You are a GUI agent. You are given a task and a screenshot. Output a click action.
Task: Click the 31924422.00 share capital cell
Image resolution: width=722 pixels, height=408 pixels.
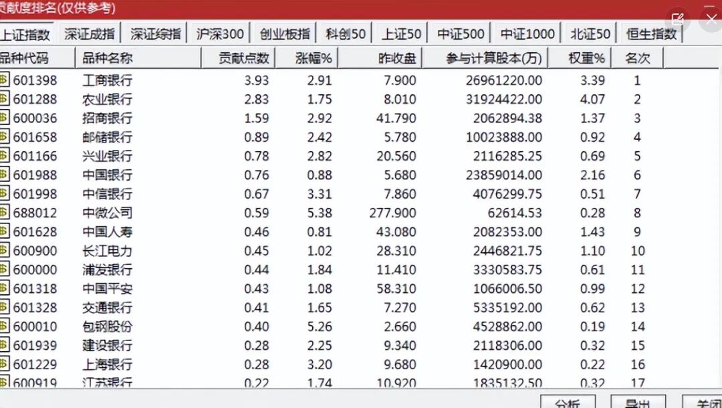click(x=504, y=99)
